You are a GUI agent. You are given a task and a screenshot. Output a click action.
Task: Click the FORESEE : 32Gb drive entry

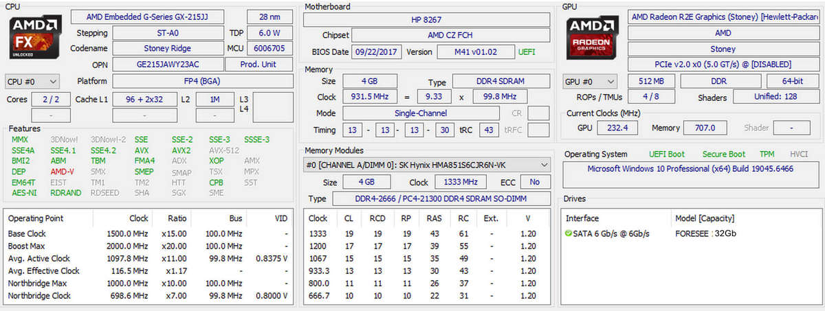tap(707, 234)
